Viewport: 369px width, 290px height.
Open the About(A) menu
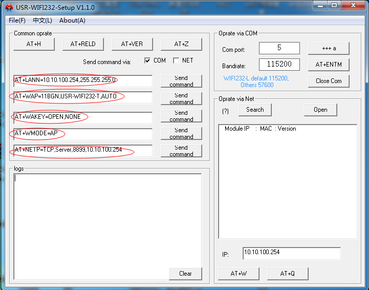click(72, 20)
